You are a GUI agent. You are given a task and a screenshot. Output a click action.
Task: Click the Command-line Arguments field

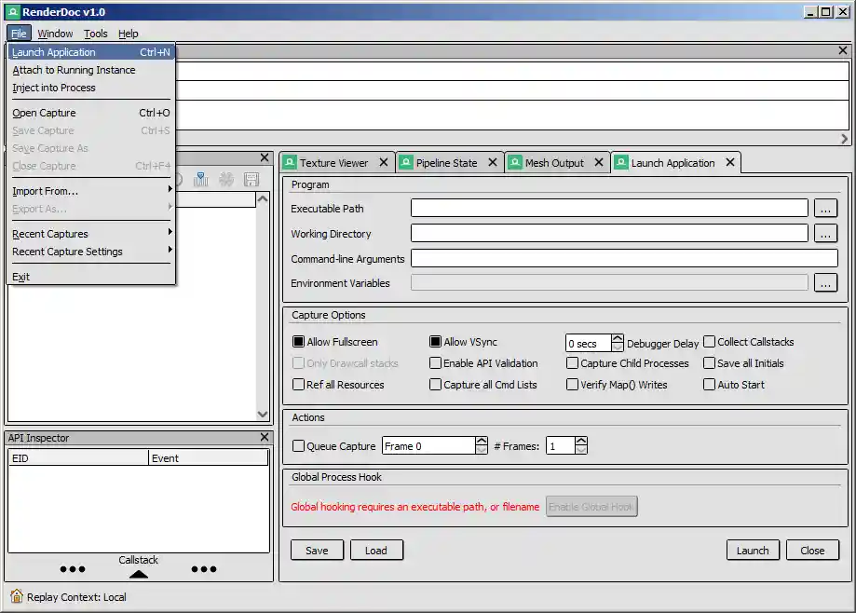[x=623, y=259]
